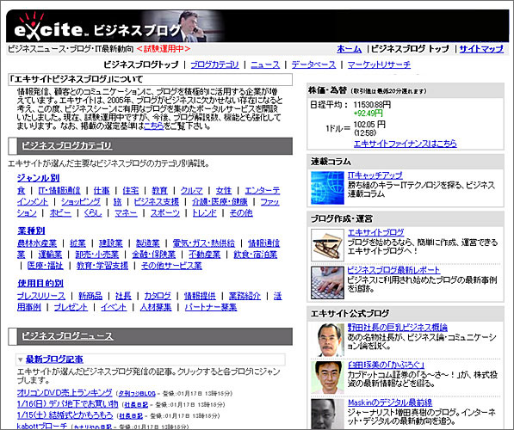Open the 女性 genre link
Image resolution: width=514 pixels, height=430 pixels.
click(224, 191)
